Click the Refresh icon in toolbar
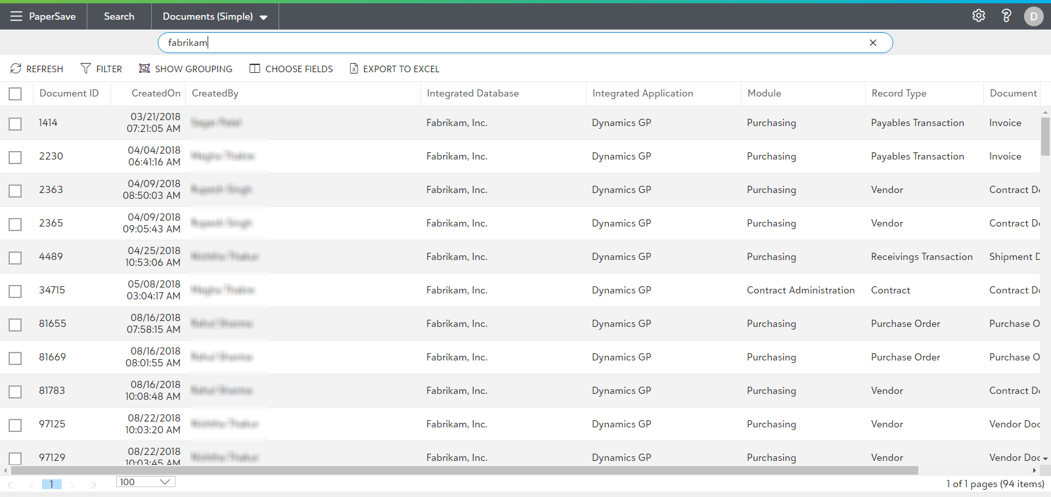Screen dimensions: 1051x497 (16, 69)
